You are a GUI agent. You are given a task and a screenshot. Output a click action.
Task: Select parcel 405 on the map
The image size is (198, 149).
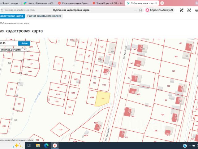tap(156, 131)
